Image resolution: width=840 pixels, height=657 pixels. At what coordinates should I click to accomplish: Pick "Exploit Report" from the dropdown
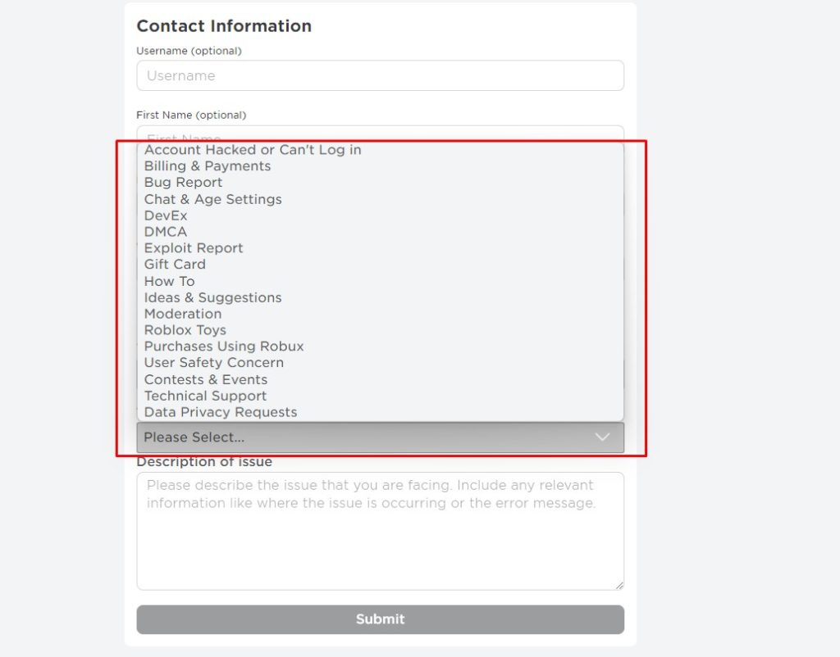tap(194, 247)
